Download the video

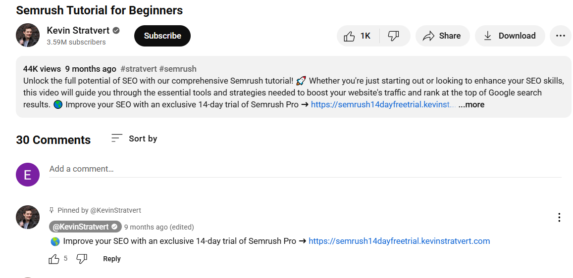[x=510, y=36]
